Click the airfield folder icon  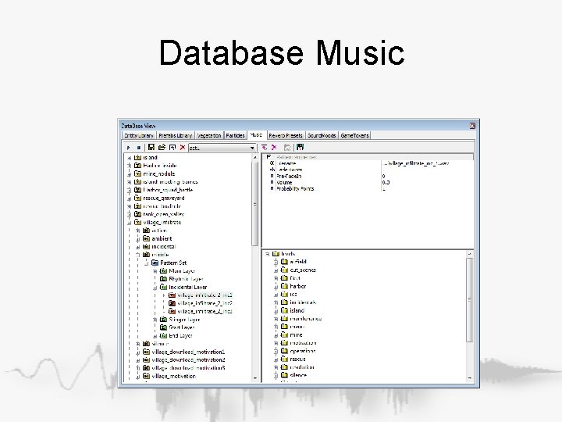point(285,262)
